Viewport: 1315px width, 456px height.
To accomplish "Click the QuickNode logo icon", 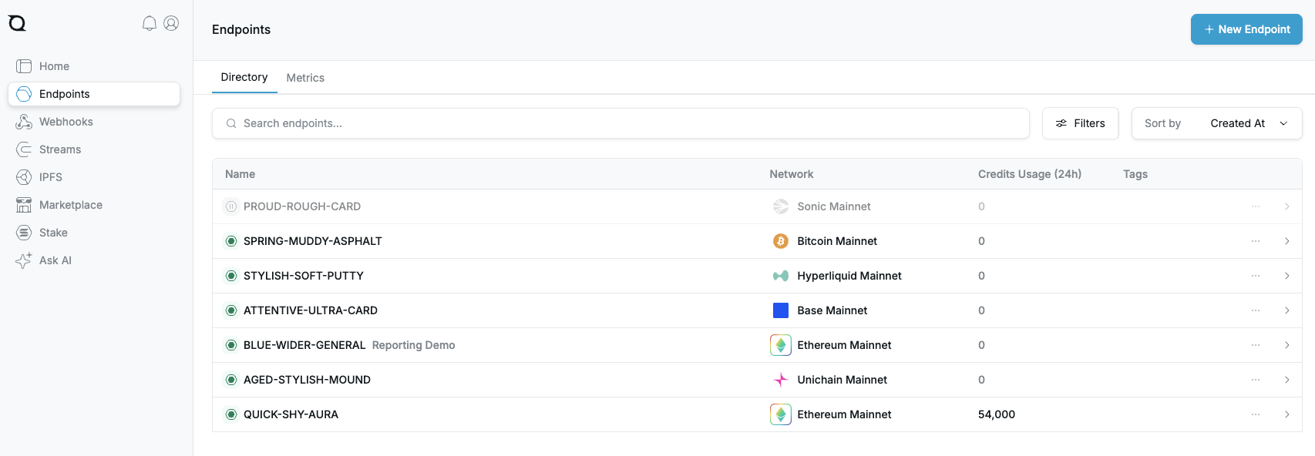I will point(17,23).
